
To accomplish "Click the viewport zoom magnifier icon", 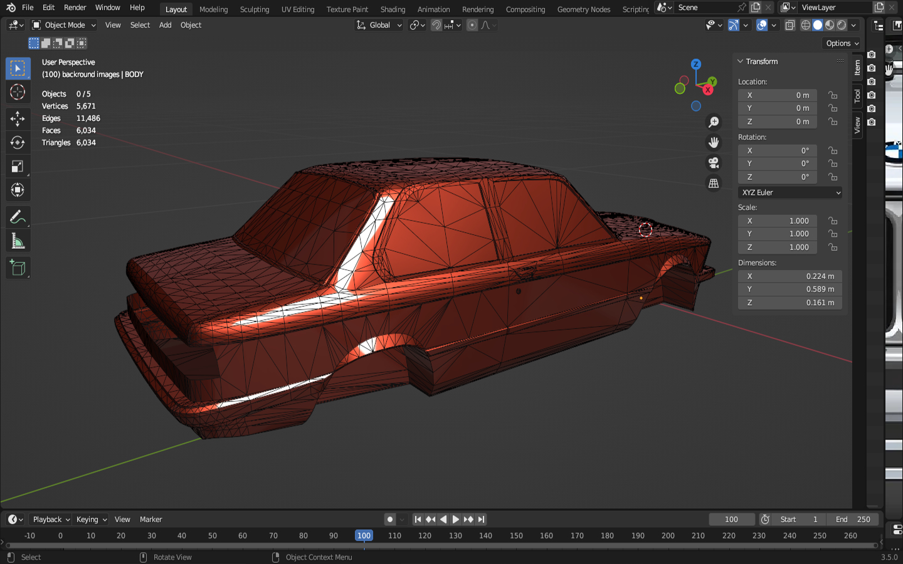I will pos(714,122).
